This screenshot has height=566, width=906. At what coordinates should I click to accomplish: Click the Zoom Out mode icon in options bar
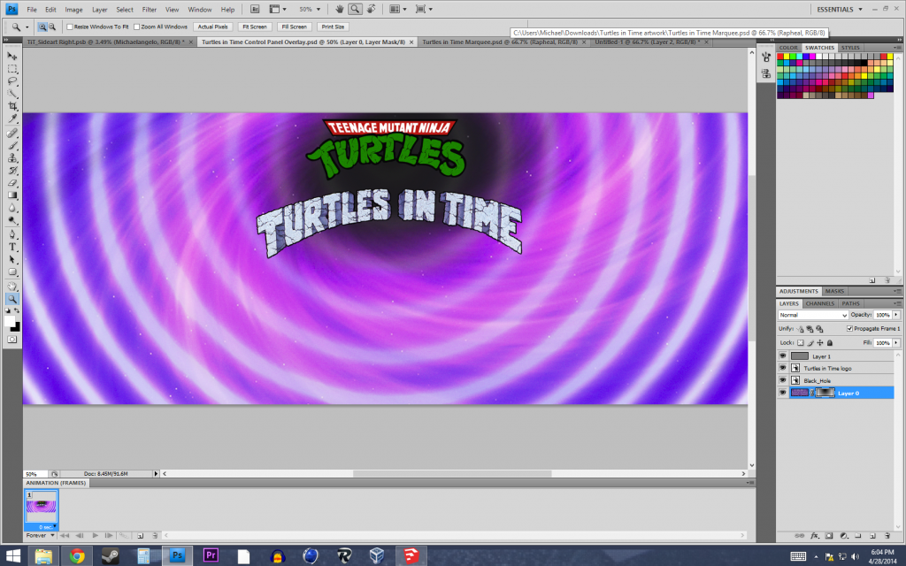click(x=52, y=27)
